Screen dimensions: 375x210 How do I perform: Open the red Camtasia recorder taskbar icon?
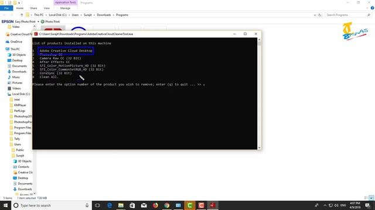(x=201, y=205)
